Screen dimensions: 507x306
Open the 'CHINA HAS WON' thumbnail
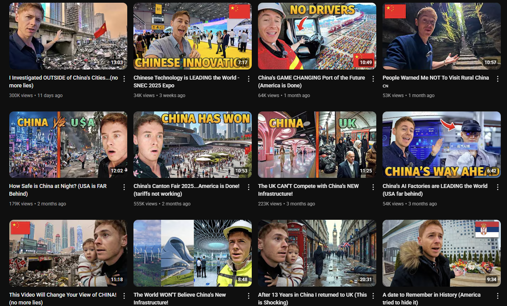[x=192, y=145]
